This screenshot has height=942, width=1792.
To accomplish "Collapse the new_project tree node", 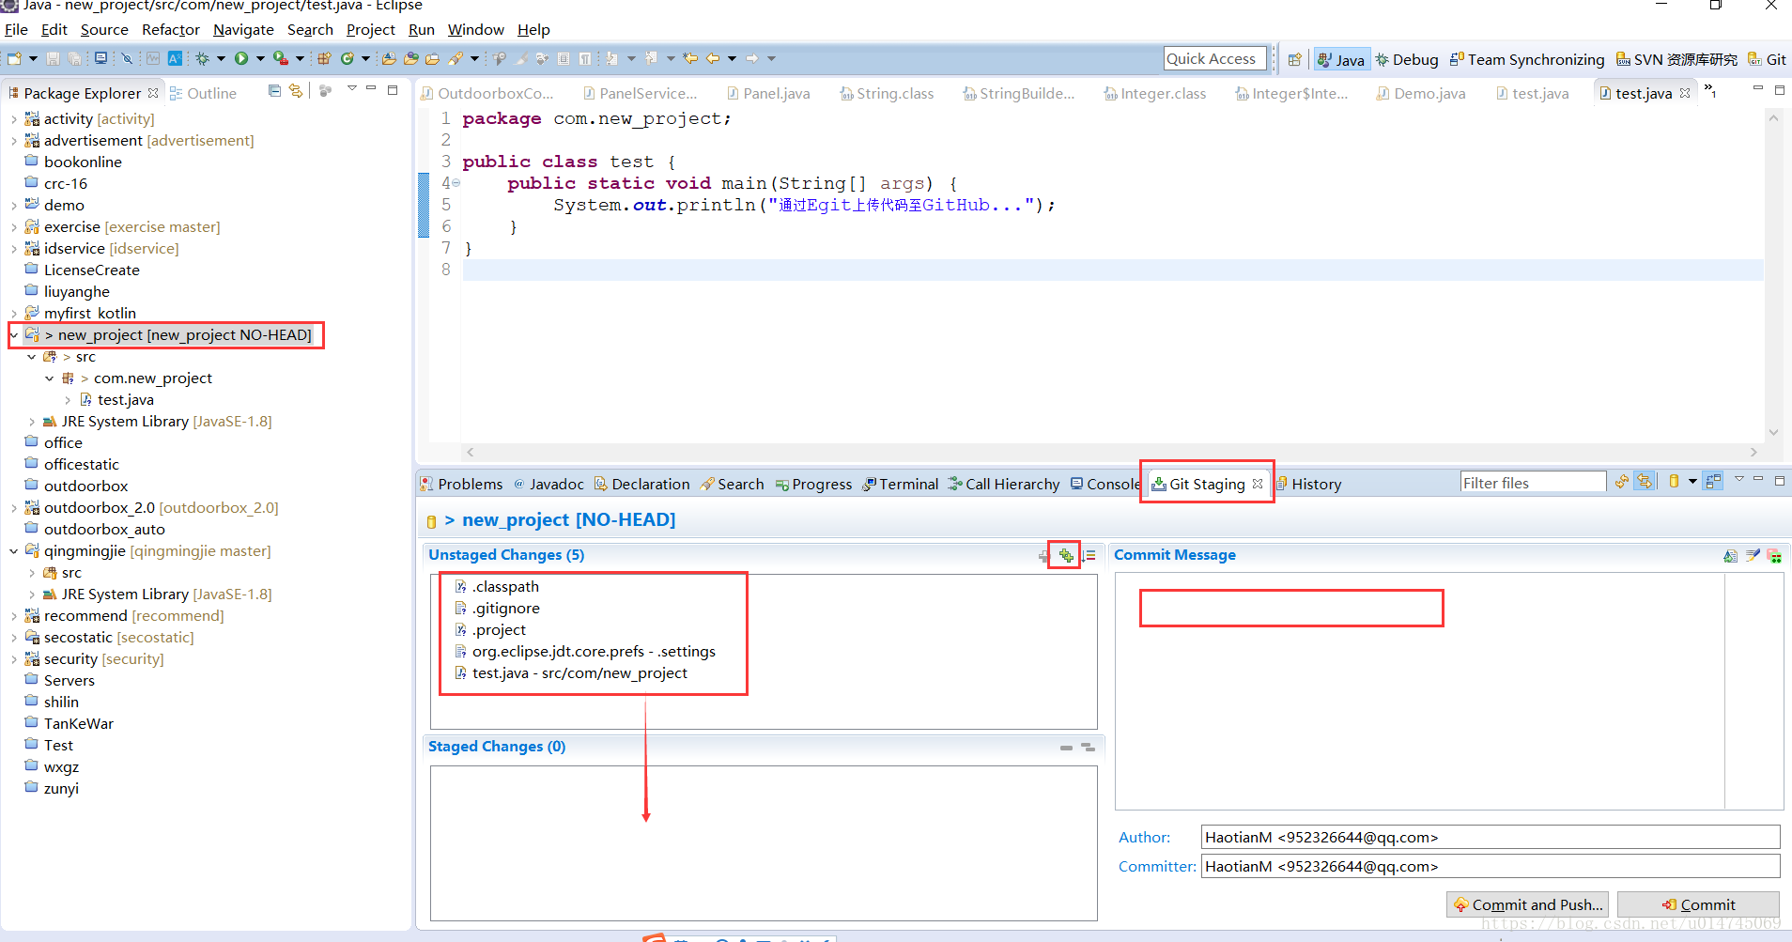I will (x=14, y=335).
